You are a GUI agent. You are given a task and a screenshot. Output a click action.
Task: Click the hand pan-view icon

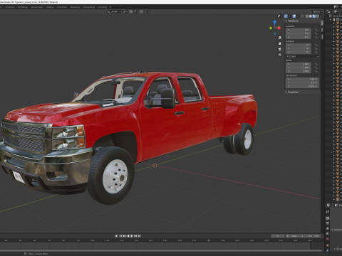(280, 43)
